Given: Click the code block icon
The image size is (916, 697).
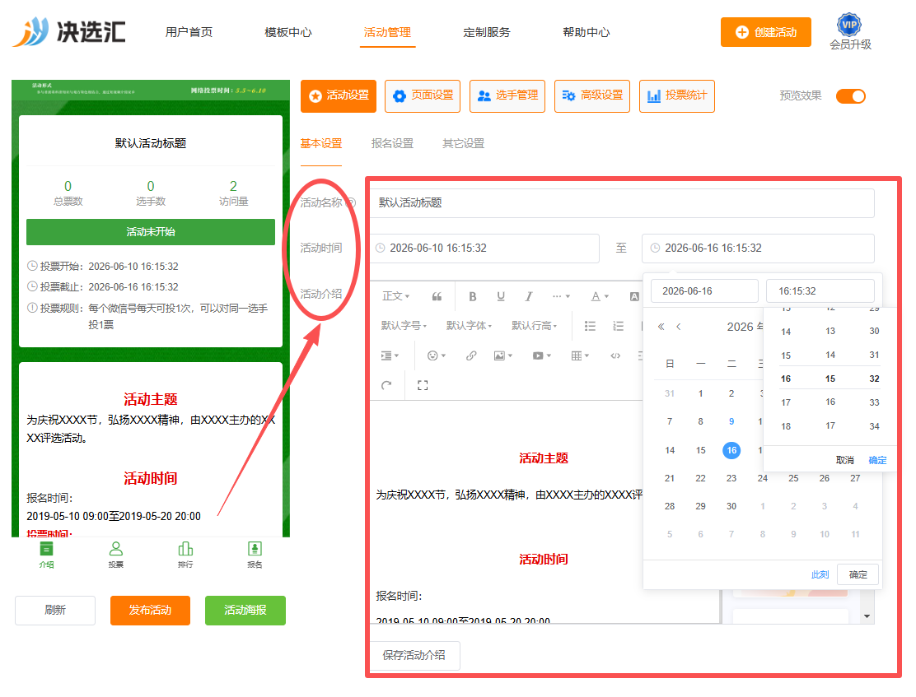Looking at the screenshot, I should [x=615, y=355].
